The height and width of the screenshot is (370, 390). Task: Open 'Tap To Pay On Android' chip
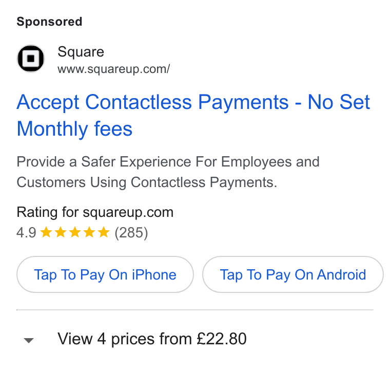(x=292, y=274)
